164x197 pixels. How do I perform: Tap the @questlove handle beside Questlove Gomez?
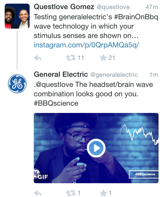(x=113, y=7)
